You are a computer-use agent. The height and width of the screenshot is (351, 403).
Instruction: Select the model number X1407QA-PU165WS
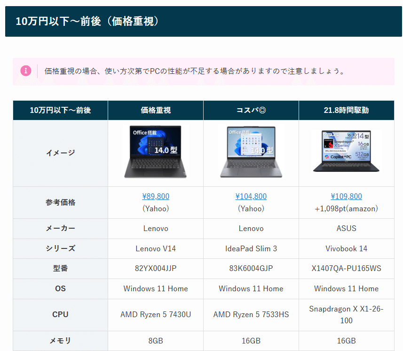pos(347,269)
